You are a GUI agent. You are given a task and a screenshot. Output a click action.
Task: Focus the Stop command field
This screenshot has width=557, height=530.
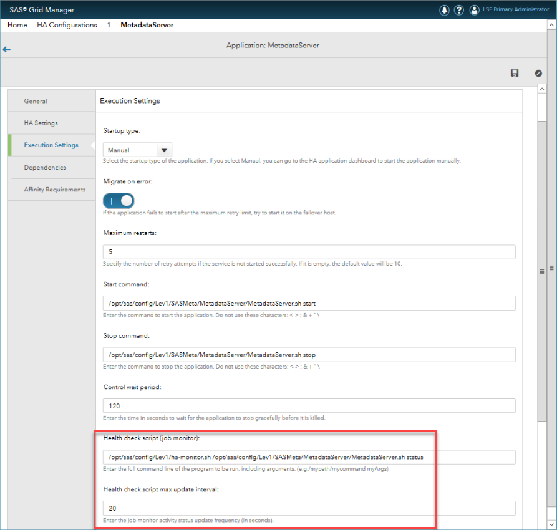click(x=309, y=355)
